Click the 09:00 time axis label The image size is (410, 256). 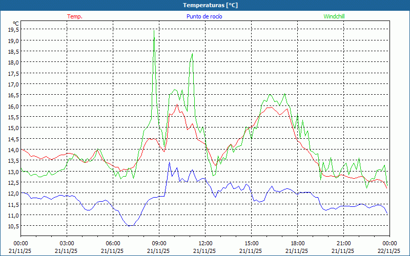[159, 243]
